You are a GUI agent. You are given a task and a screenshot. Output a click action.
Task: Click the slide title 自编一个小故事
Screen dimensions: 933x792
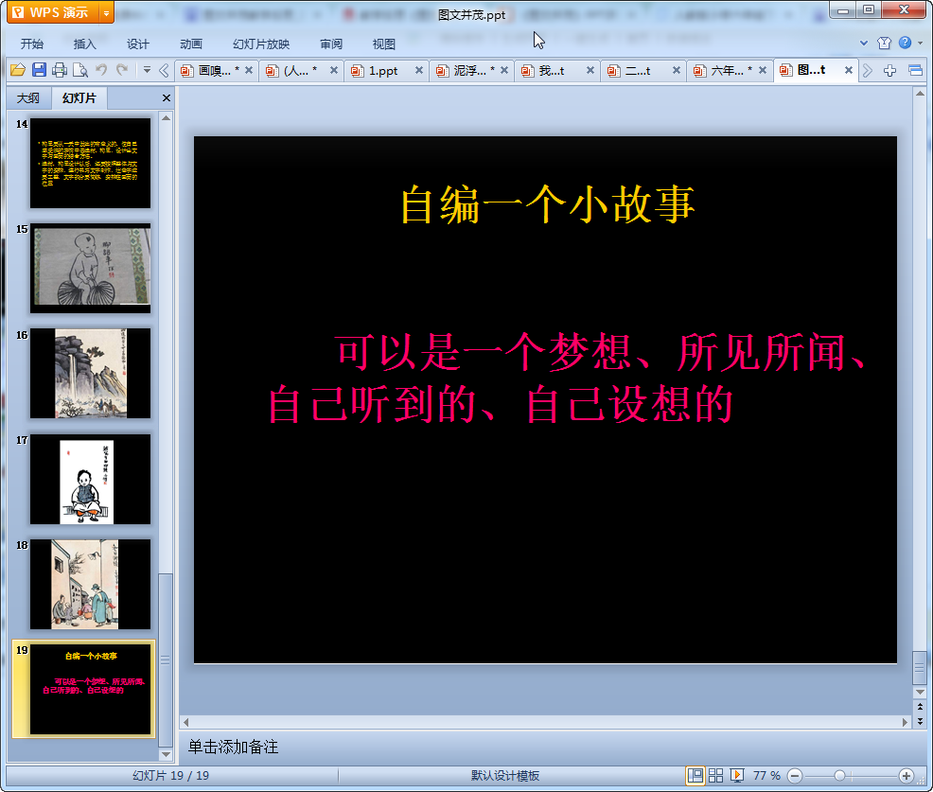(x=548, y=204)
